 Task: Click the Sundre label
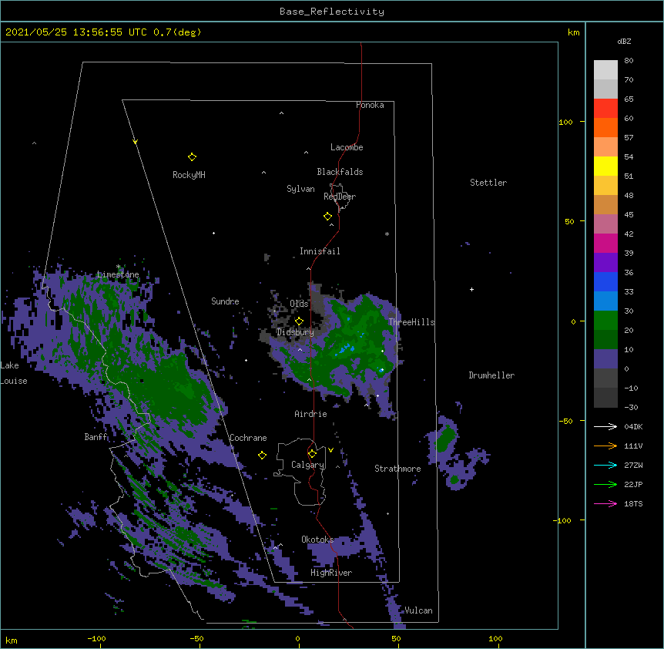click(225, 301)
